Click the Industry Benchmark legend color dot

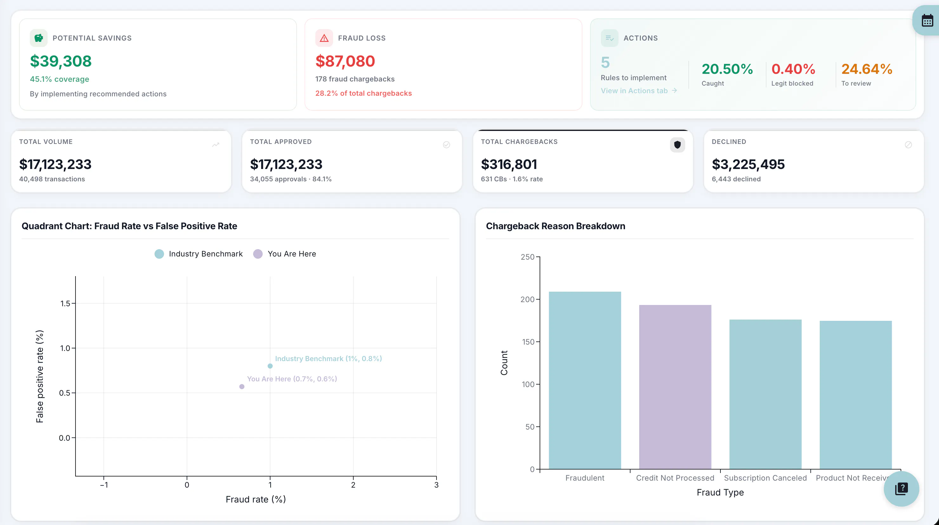tap(159, 254)
